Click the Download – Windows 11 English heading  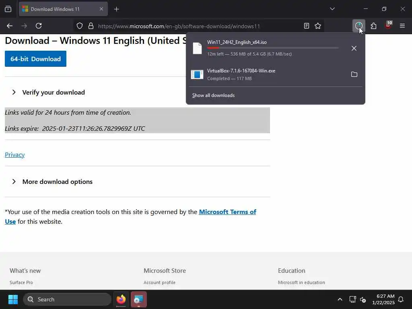point(96,41)
